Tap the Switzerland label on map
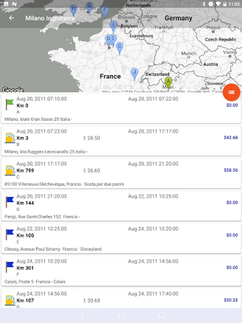This screenshot has width=242, height=323. click(x=157, y=74)
